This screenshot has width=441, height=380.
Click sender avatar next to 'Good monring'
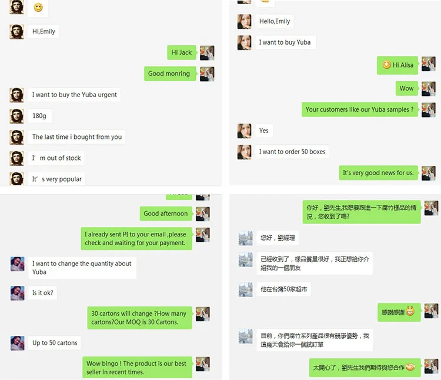point(207,74)
